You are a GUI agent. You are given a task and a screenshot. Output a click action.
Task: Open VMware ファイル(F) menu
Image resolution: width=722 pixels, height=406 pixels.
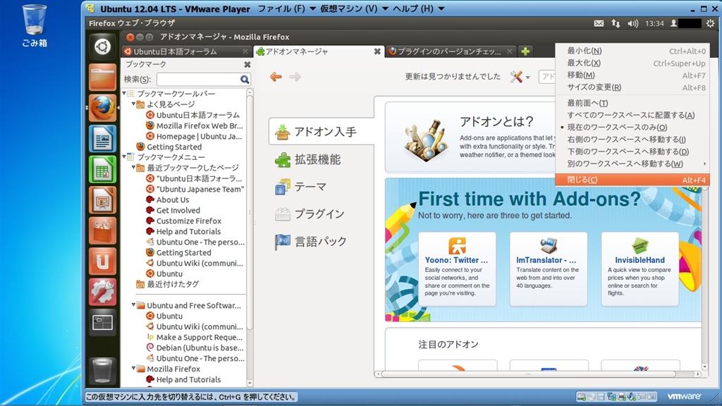[x=286, y=8]
